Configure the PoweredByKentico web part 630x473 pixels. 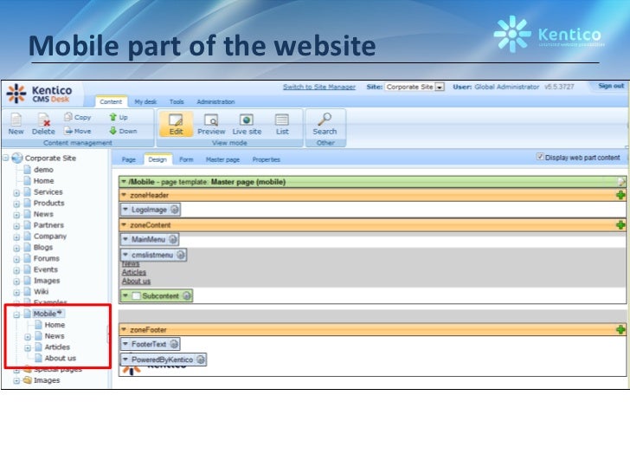coord(200,360)
